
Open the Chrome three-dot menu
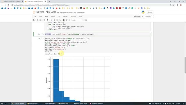[184, 5]
